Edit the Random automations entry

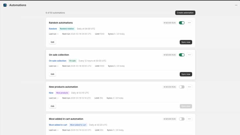click(52, 42)
